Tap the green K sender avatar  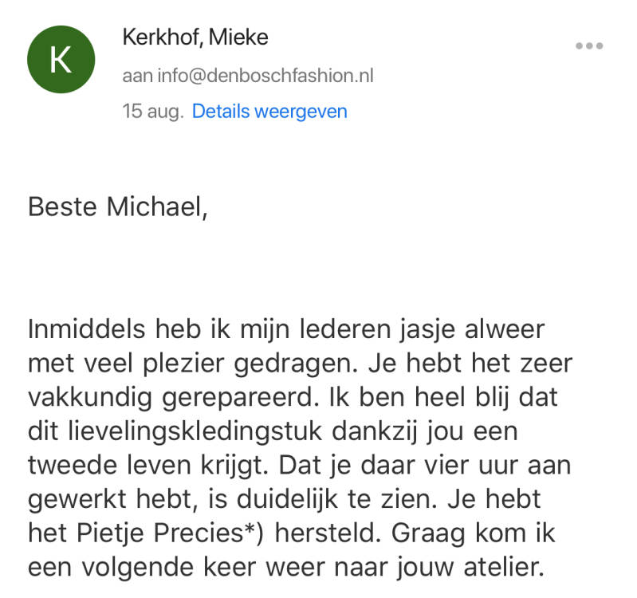point(61,60)
